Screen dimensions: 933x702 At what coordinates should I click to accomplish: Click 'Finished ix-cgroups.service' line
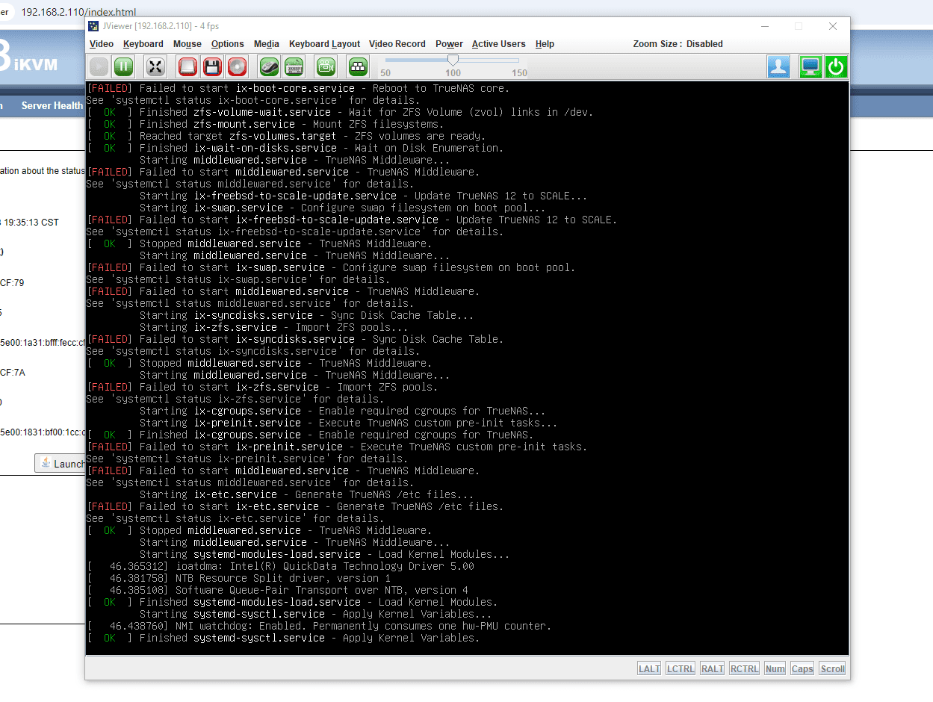pyautogui.click(x=310, y=435)
